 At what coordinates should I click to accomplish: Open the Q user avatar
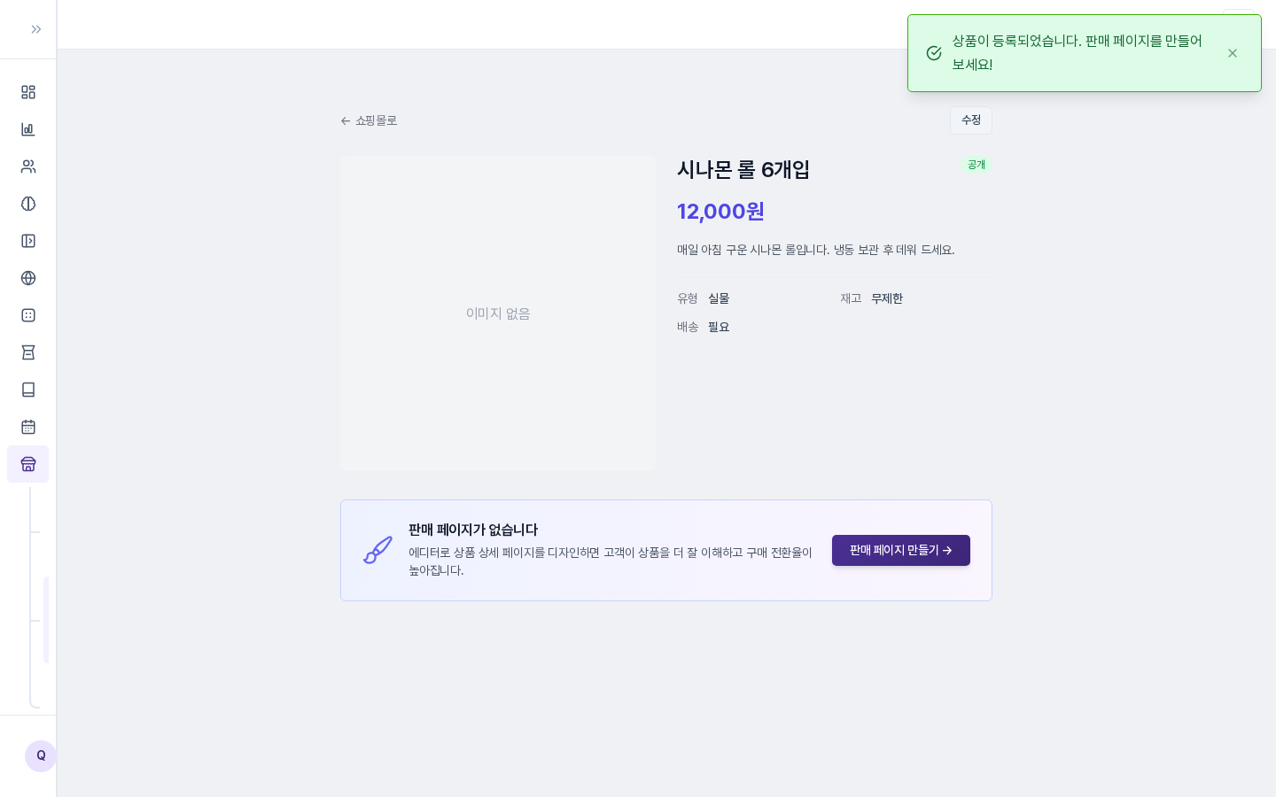[41, 756]
